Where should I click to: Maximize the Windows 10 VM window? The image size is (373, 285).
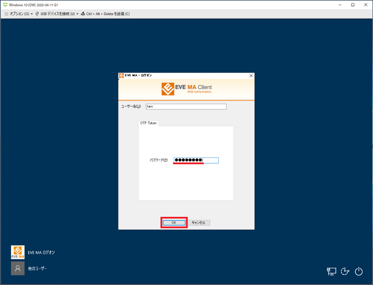(x=353, y=5)
